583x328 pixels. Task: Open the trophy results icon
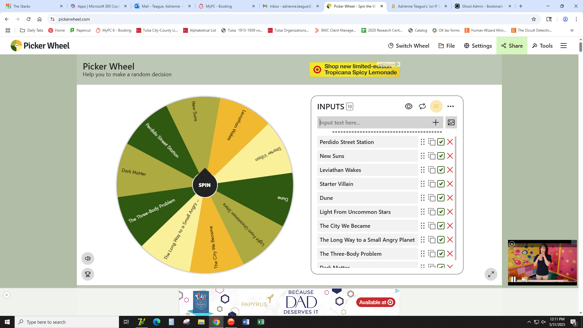pyautogui.click(x=88, y=274)
